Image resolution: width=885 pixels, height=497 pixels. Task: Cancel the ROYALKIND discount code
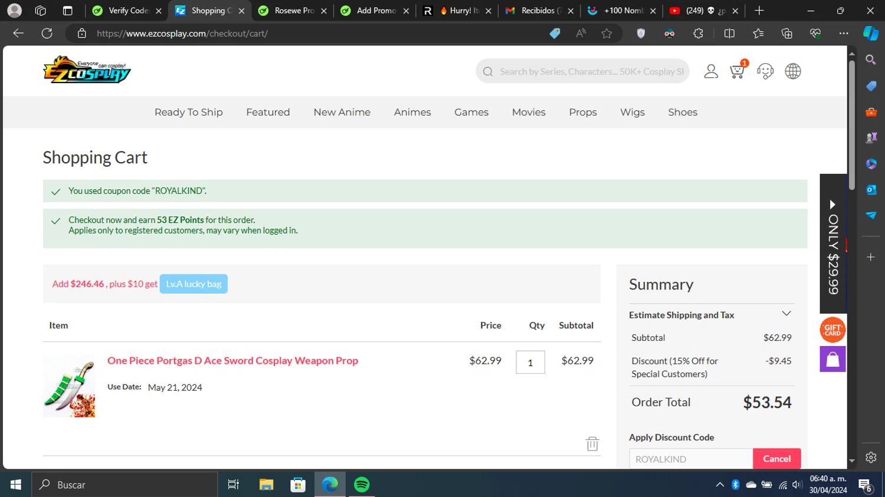click(776, 459)
